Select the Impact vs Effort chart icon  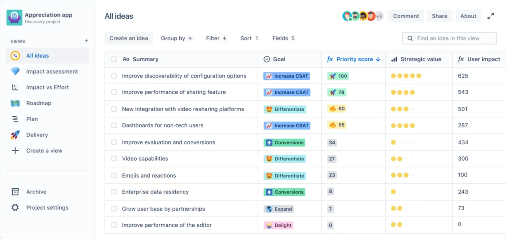(x=15, y=87)
